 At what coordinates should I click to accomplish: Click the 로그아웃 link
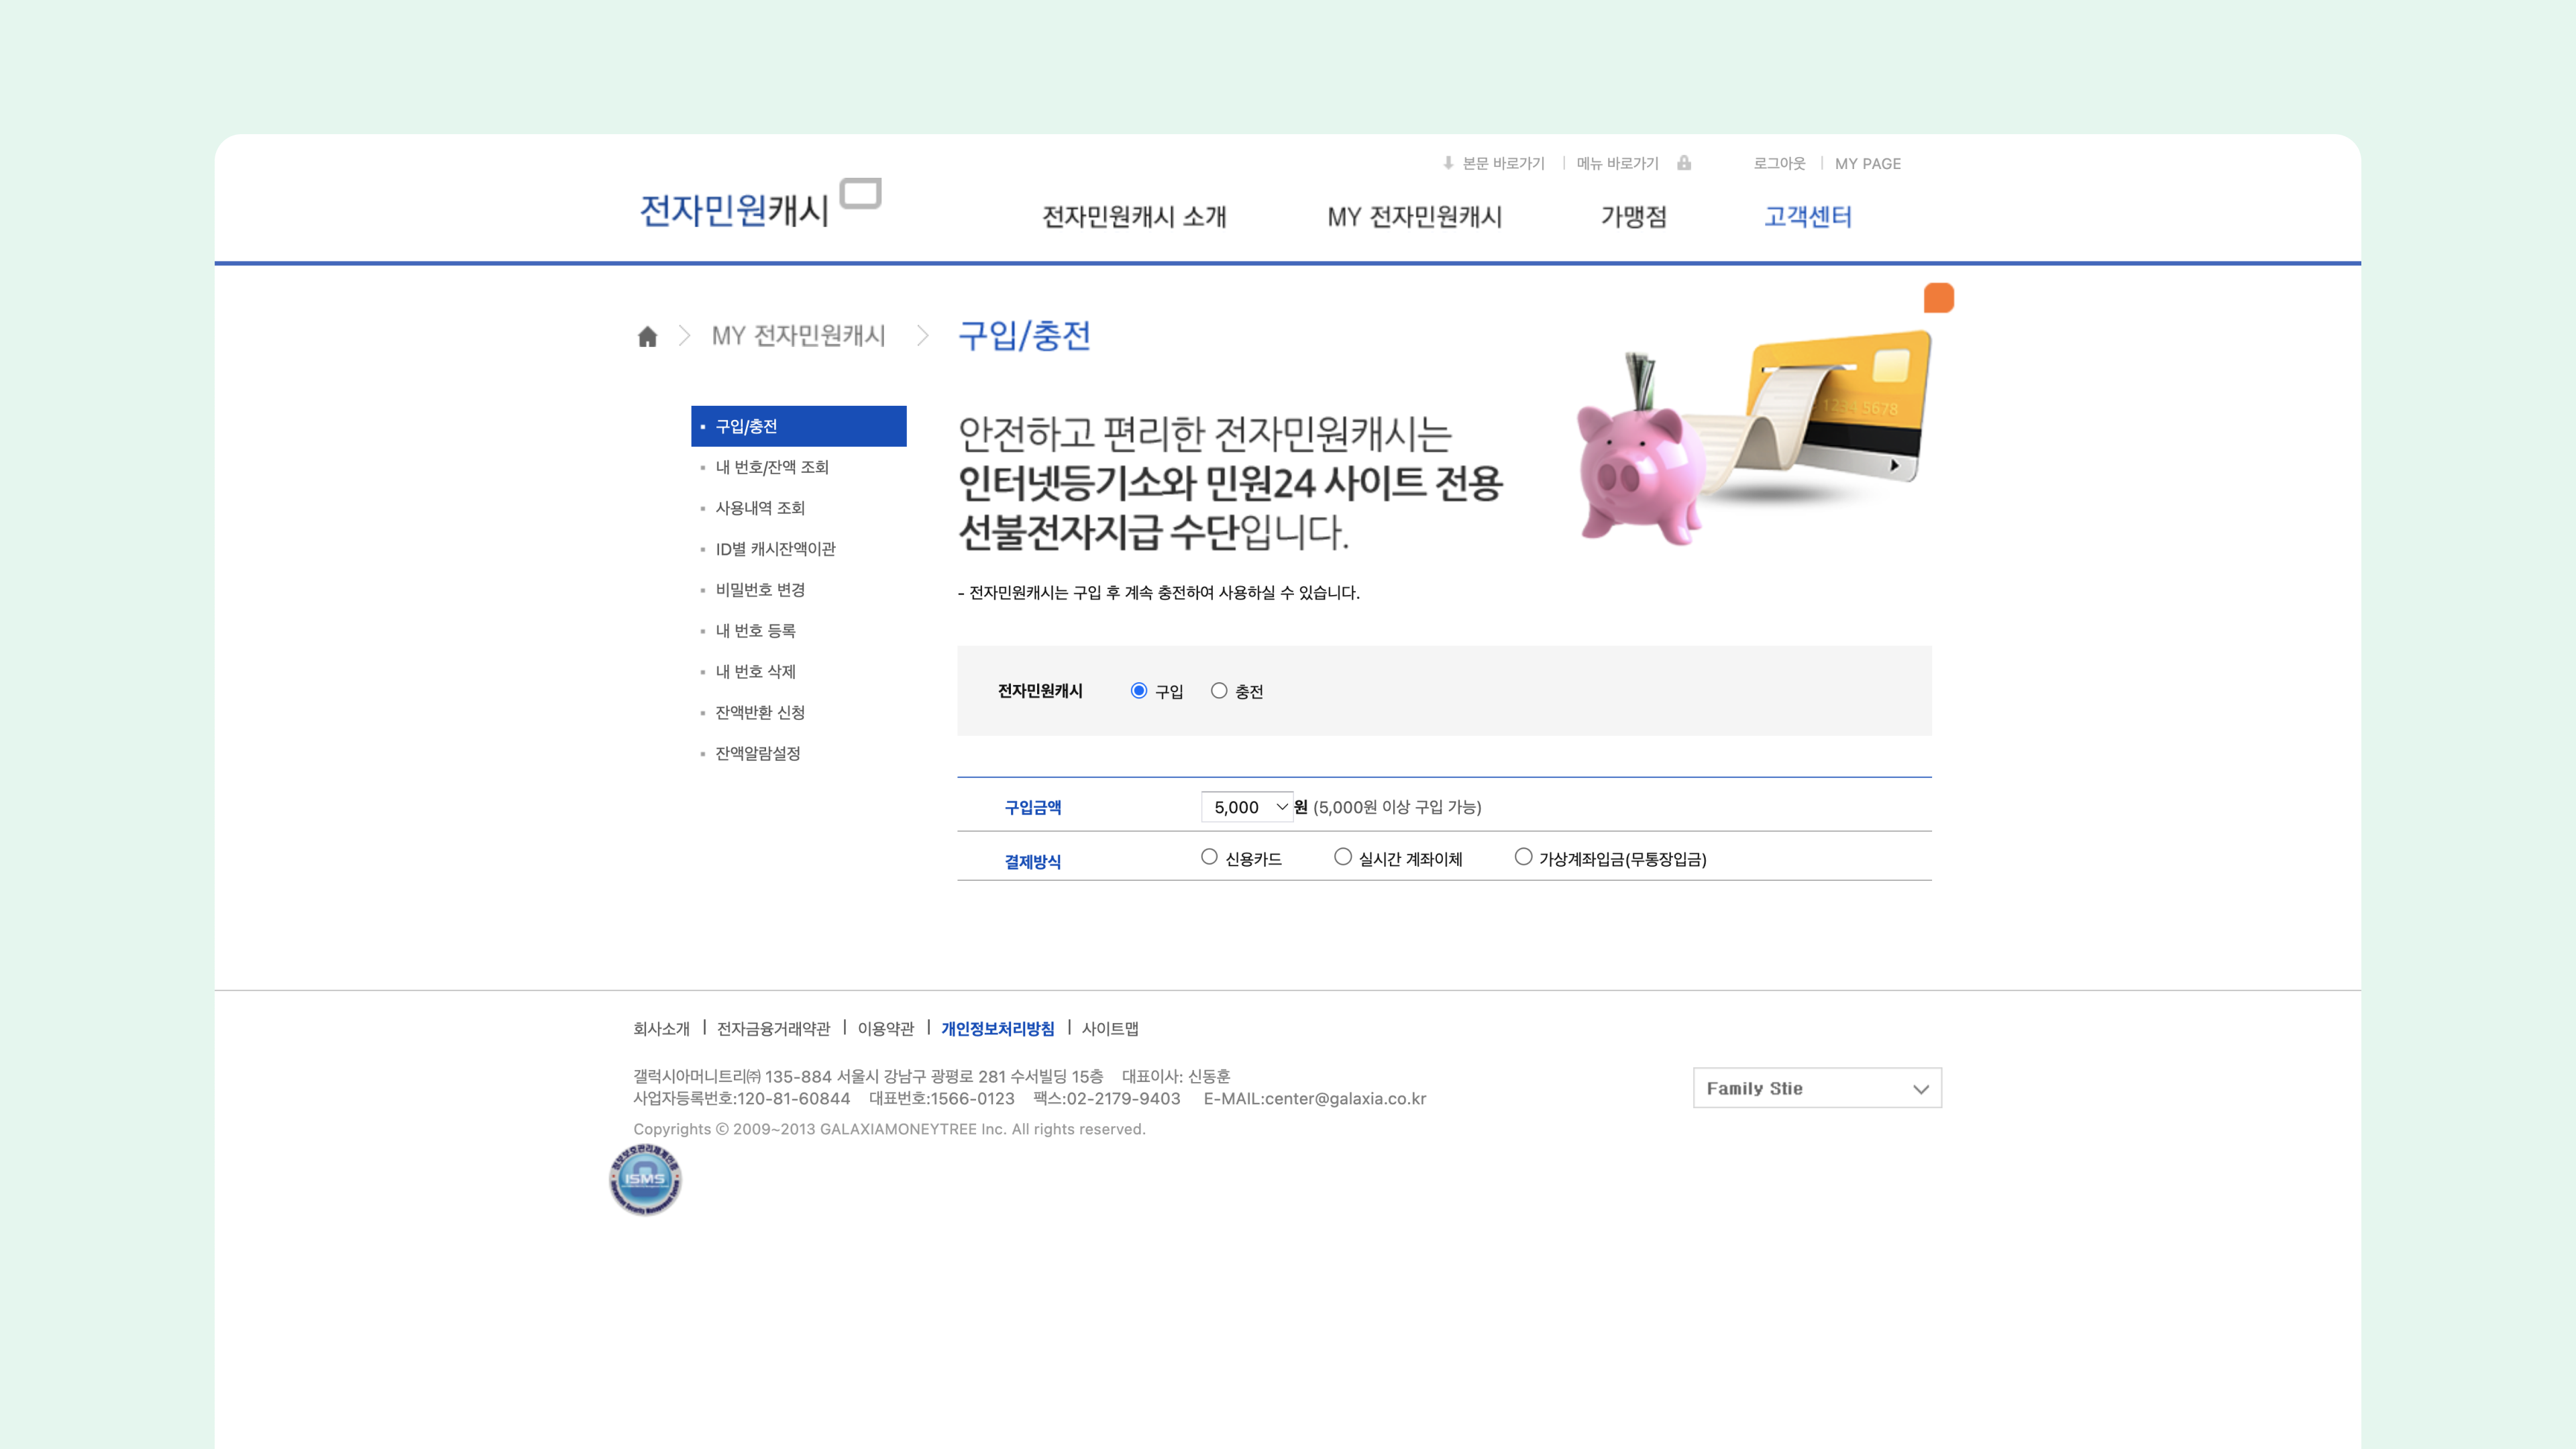(1779, 163)
